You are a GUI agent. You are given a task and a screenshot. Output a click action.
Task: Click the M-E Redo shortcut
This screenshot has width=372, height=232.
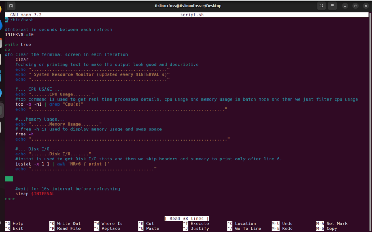click(282, 228)
